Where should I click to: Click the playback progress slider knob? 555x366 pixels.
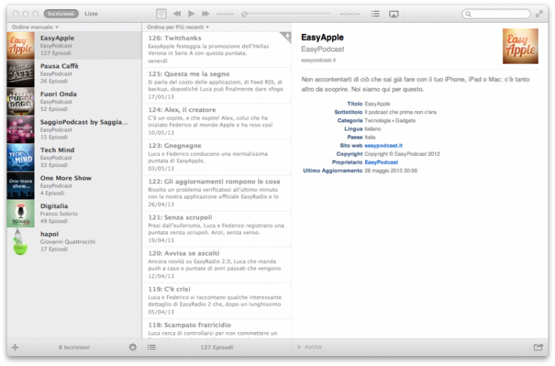coord(244,14)
